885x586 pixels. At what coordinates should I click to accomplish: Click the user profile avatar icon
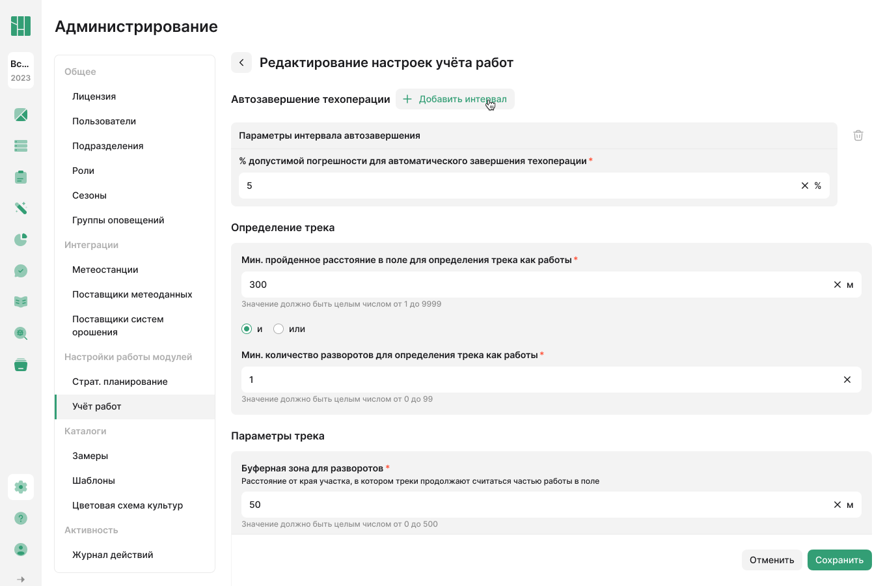click(21, 550)
